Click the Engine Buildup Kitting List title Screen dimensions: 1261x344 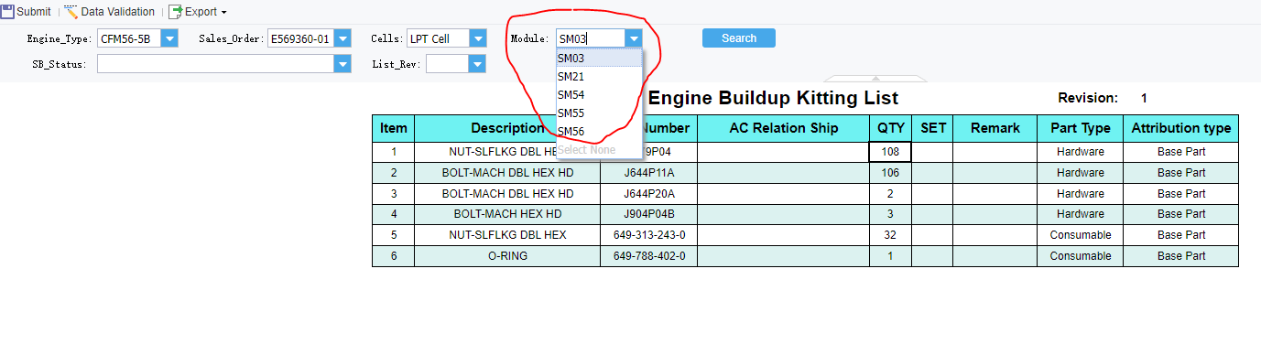(773, 98)
